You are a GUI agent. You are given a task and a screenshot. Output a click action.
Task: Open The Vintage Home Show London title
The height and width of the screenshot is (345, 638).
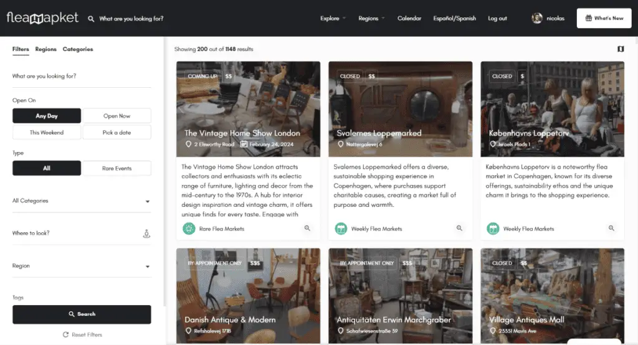[242, 133]
